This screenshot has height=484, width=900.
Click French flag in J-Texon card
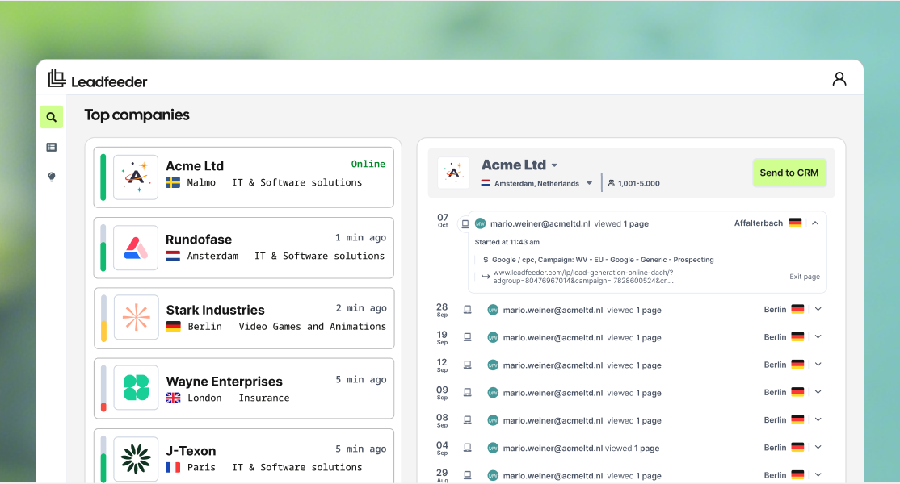click(173, 467)
